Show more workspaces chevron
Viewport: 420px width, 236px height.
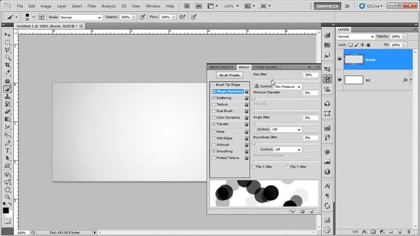coord(347,6)
